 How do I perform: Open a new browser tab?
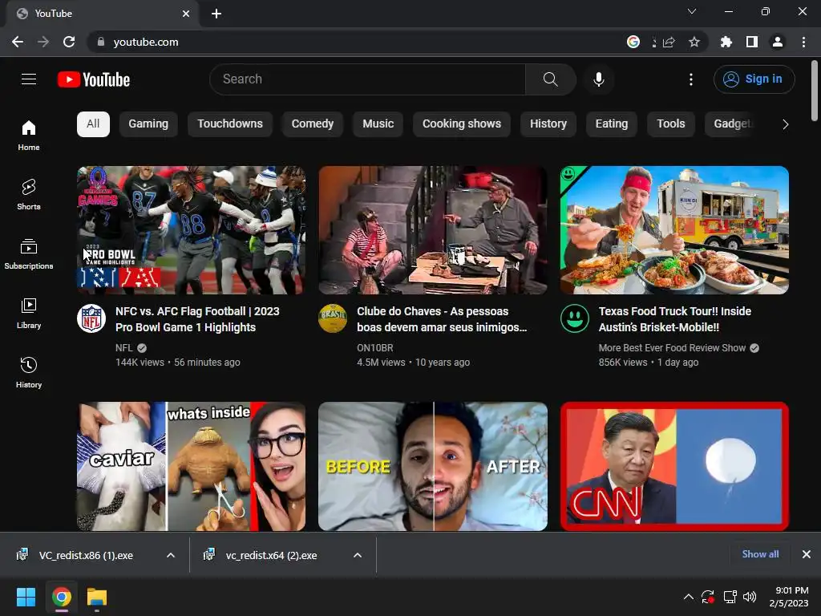tap(216, 14)
